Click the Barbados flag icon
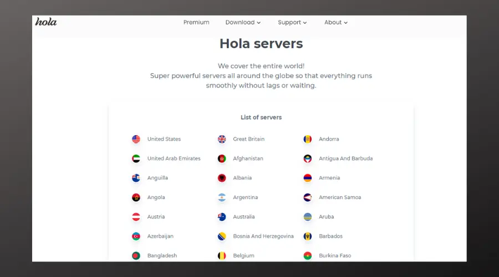 pyautogui.click(x=307, y=236)
